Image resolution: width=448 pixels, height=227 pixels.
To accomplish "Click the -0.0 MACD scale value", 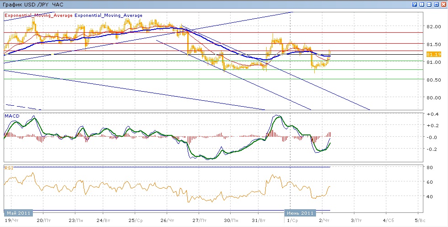I will 432,137.
